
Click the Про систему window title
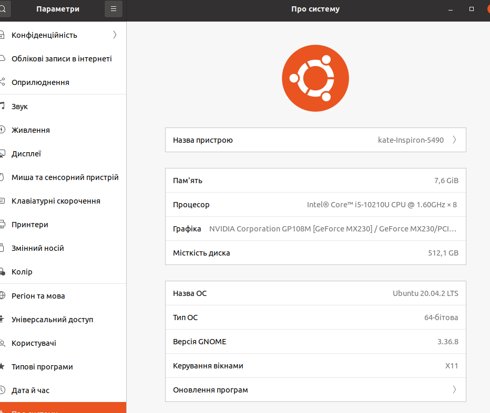point(315,9)
